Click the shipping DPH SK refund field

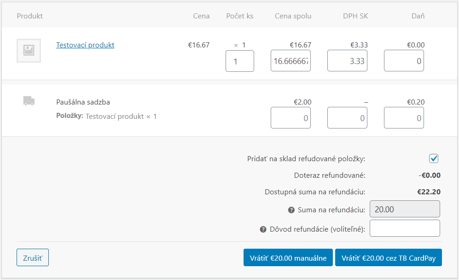click(347, 117)
